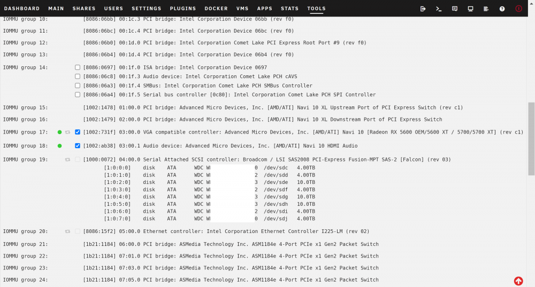Open the system info monitor icon
535x287 pixels.
click(x=470, y=9)
